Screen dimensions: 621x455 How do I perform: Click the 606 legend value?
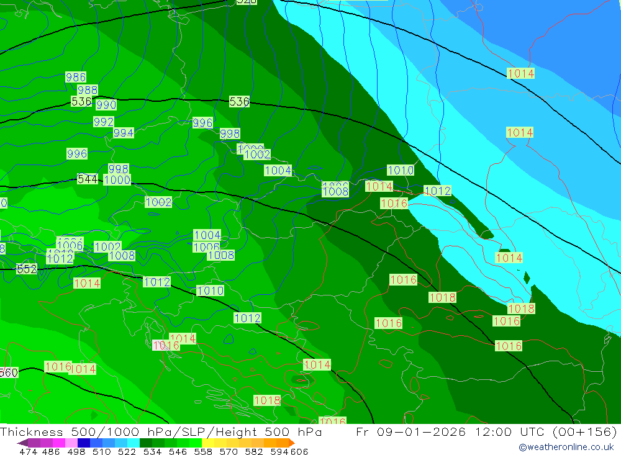(x=299, y=452)
